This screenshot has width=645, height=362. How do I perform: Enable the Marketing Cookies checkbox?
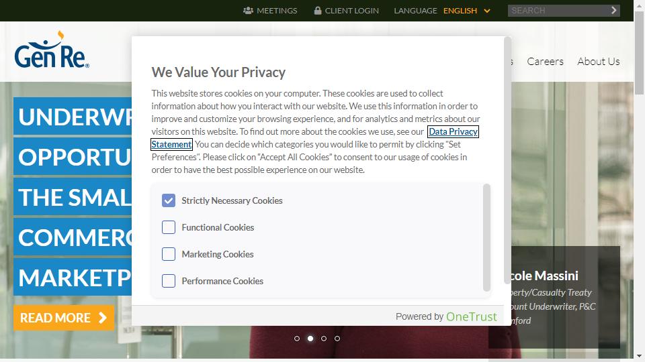[169, 254]
